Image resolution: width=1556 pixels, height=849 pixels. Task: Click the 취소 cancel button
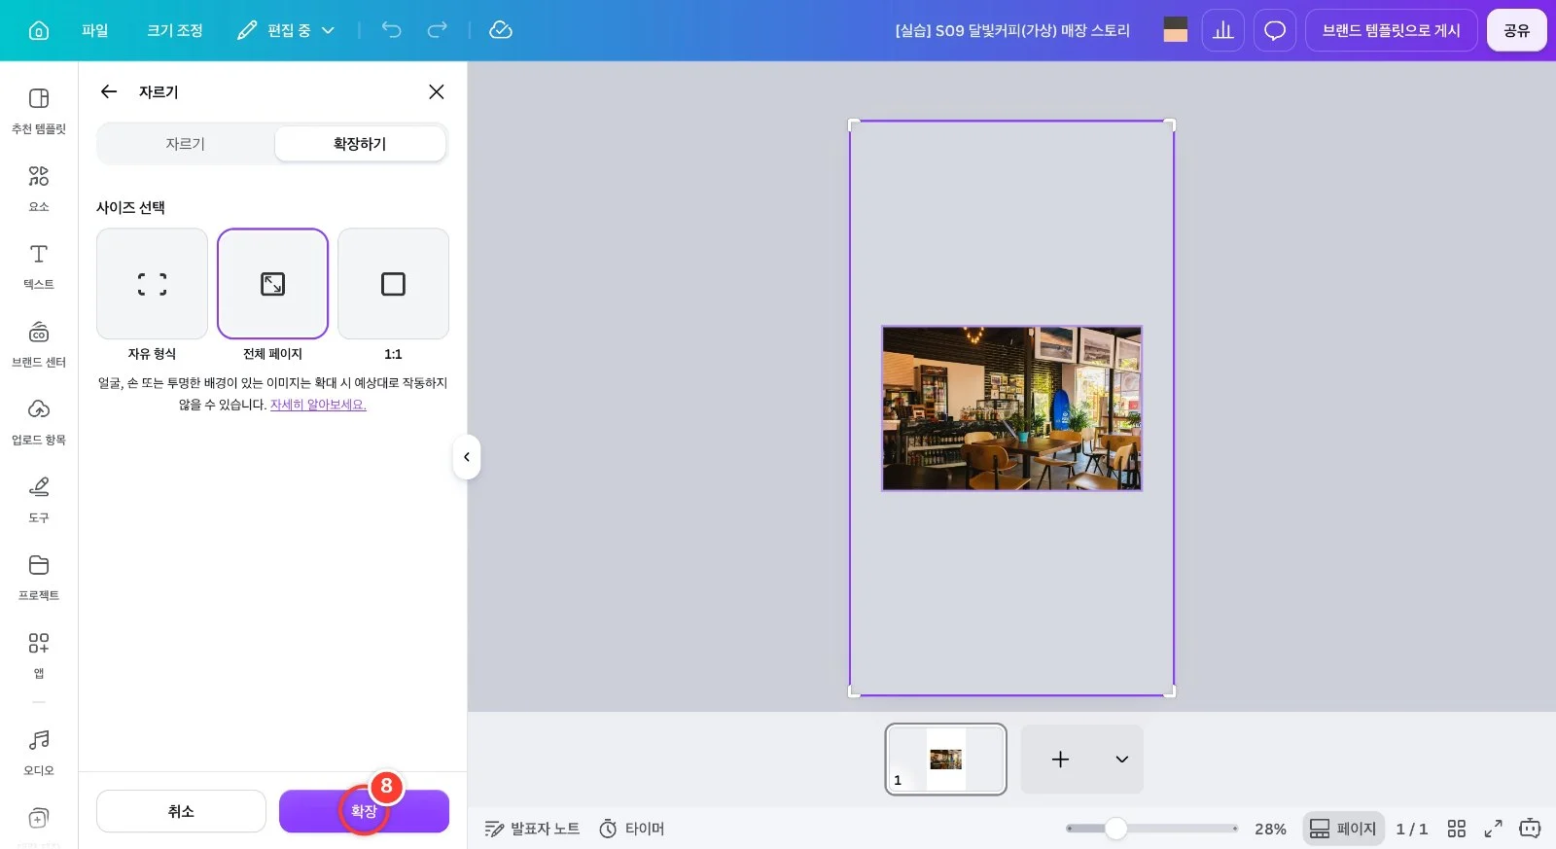[181, 811]
